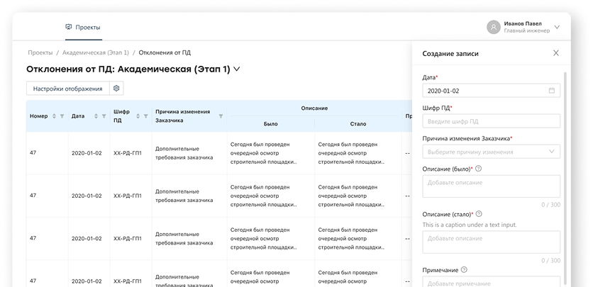593x287 pixels.
Task: Go to Академическая (Этап 1) breadcrumb
Action: click(96, 52)
